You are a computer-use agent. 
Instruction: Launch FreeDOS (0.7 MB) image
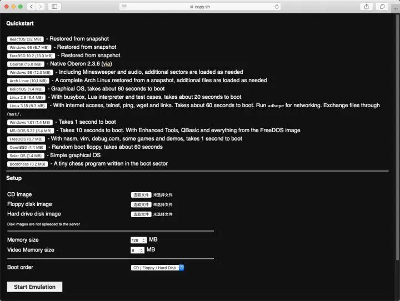[26, 139]
